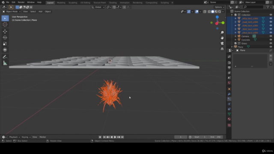
Task: Open View Layer properties tab
Action: [x=229, y=73]
